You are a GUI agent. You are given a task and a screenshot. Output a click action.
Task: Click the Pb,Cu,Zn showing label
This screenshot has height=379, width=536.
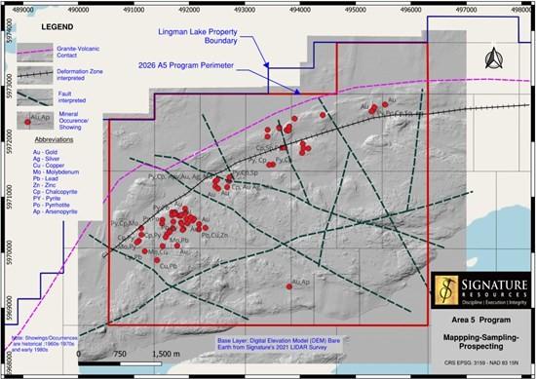point(214,236)
